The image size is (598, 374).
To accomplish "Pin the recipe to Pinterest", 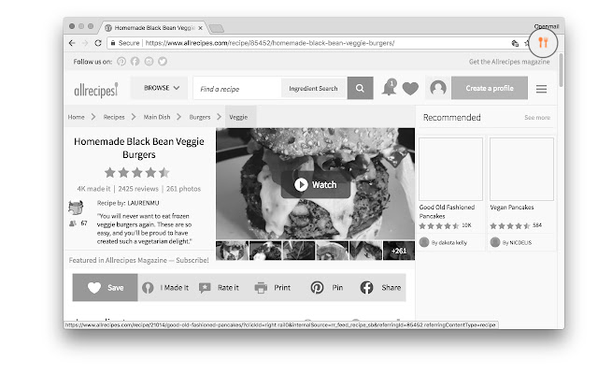I will tap(326, 287).
